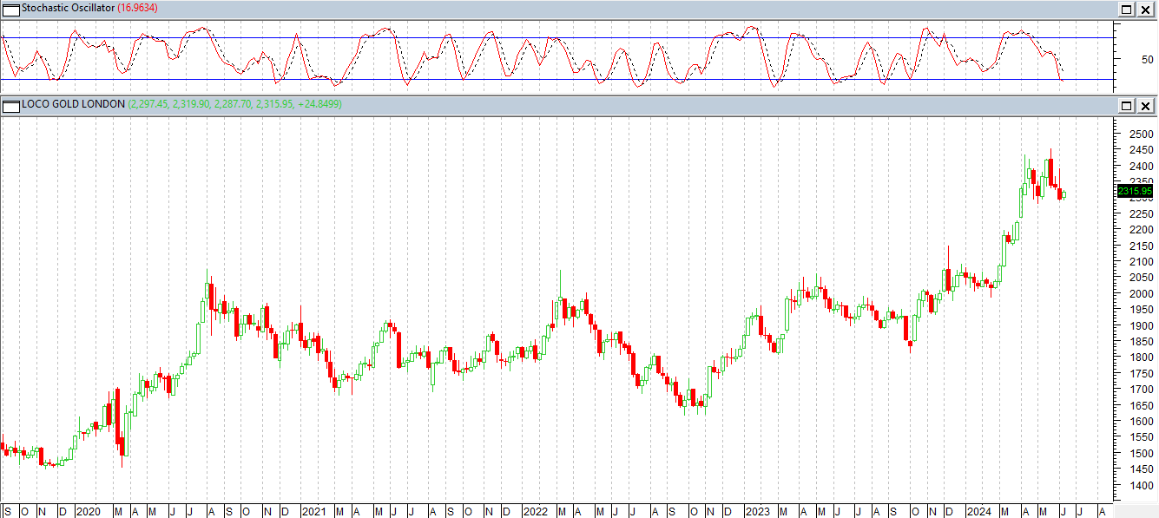Click the 2022 year label on the time axis
The width and height of the screenshot is (1159, 518).
point(535,511)
